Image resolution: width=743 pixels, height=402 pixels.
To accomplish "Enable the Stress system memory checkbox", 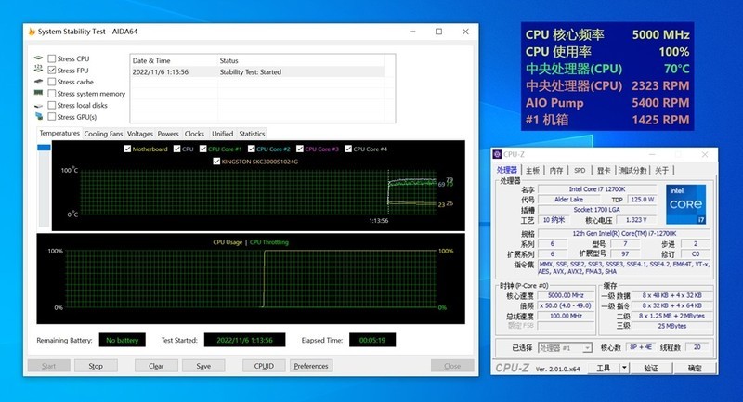I will coord(52,93).
